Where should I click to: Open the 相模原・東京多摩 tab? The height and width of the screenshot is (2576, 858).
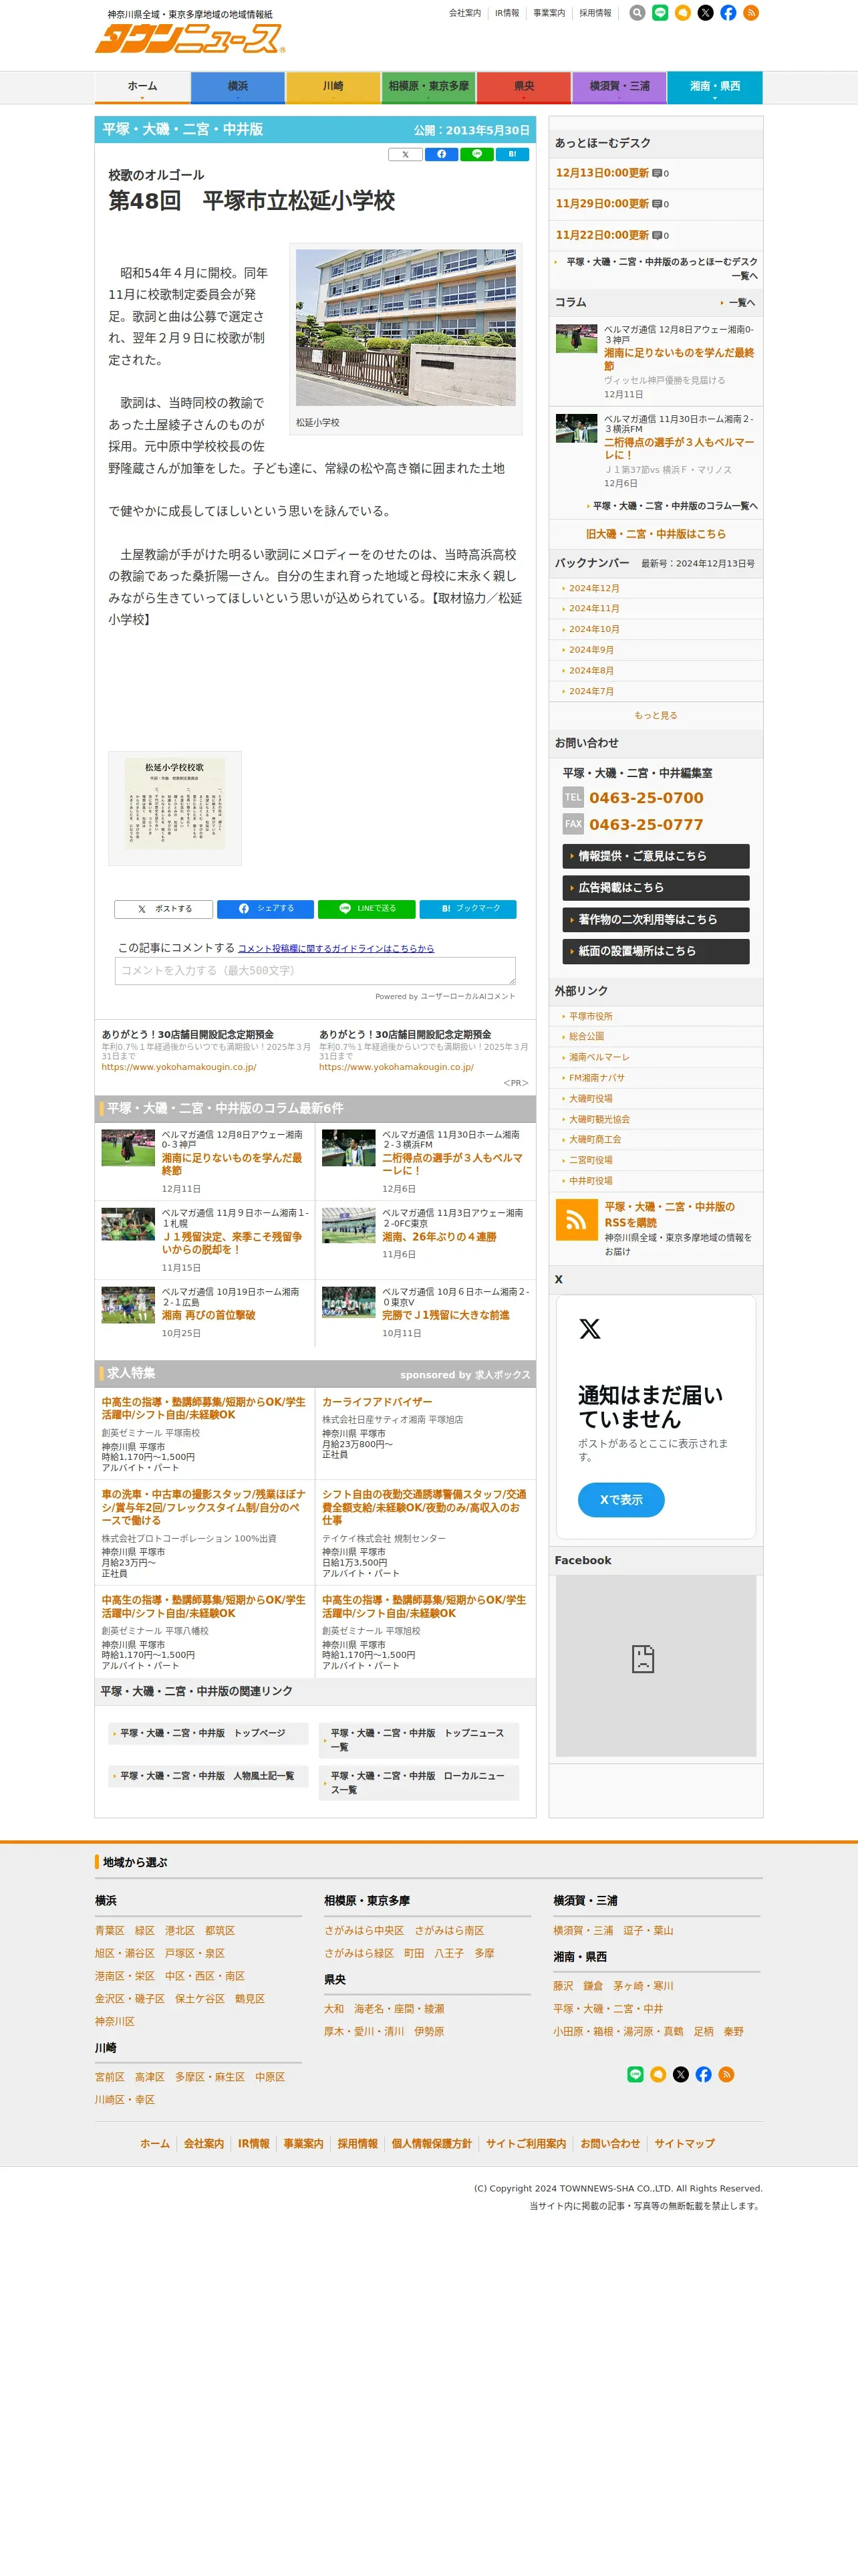[x=428, y=87]
